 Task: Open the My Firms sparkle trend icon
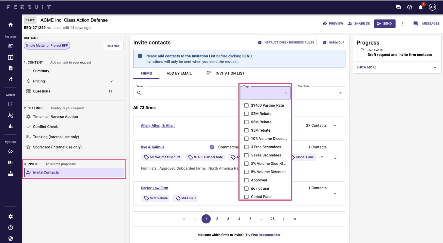(x=10, y=151)
